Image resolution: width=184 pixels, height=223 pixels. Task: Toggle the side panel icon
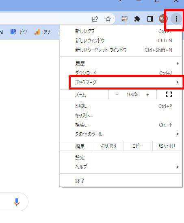pyautogui.click(x=150, y=19)
